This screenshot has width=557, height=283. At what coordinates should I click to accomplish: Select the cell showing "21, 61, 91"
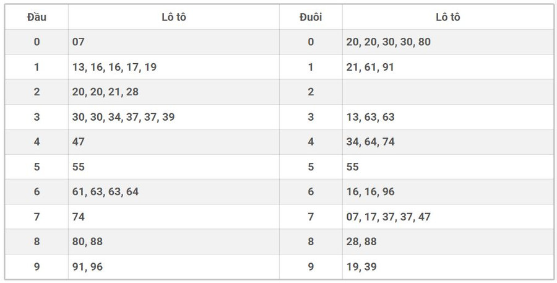[x=370, y=67]
